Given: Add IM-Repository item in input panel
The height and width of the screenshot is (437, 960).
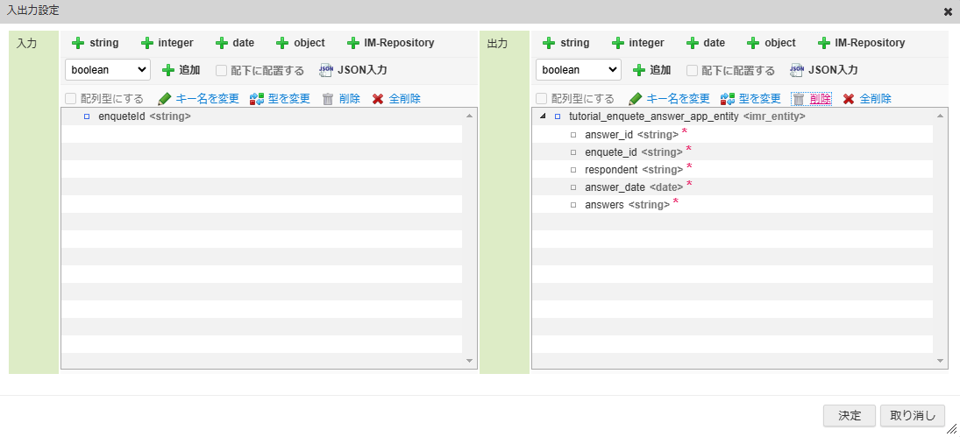Looking at the screenshot, I should tap(391, 43).
